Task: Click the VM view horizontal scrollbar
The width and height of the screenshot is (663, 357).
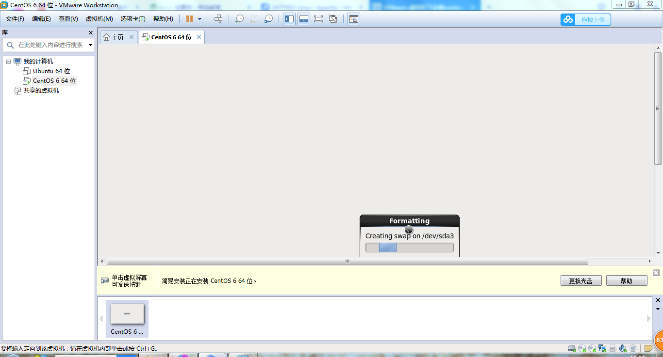Action: pyautogui.click(x=348, y=261)
